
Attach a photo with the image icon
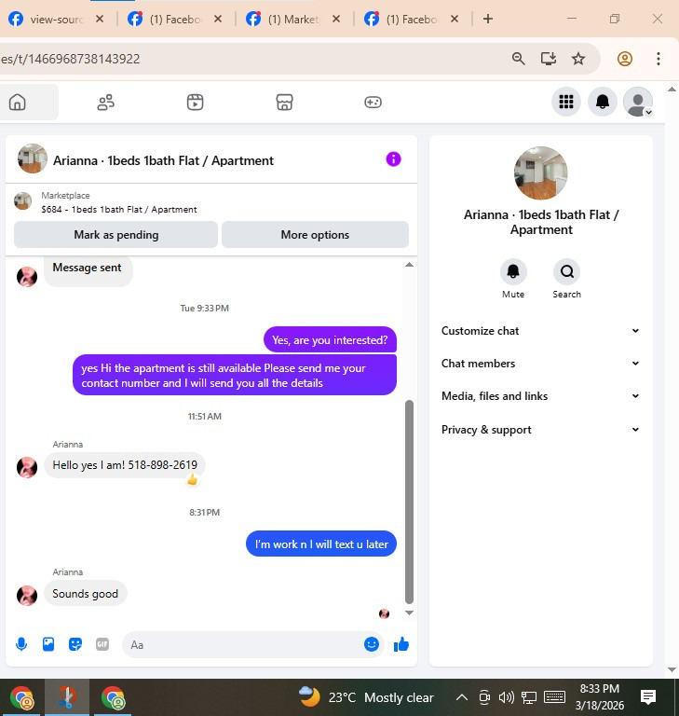tap(48, 644)
